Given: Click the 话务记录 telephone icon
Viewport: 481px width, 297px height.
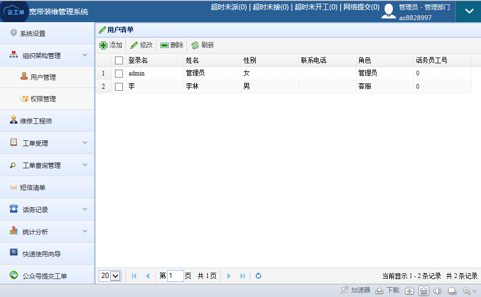Looking at the screenshot, I should (x=14, y=208).
